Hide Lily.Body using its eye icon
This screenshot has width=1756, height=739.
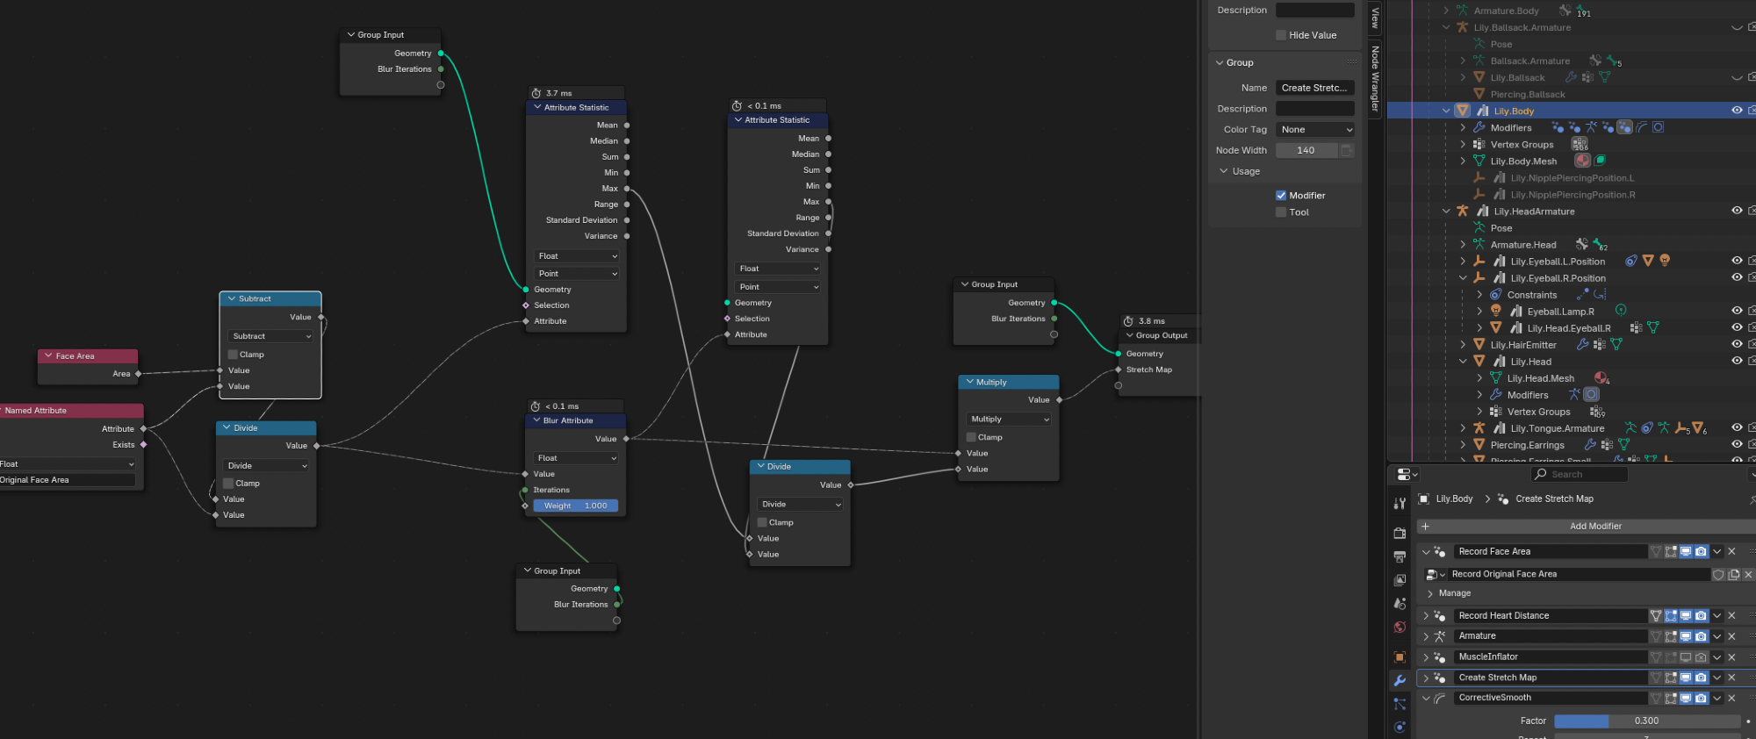[1736, 111]
